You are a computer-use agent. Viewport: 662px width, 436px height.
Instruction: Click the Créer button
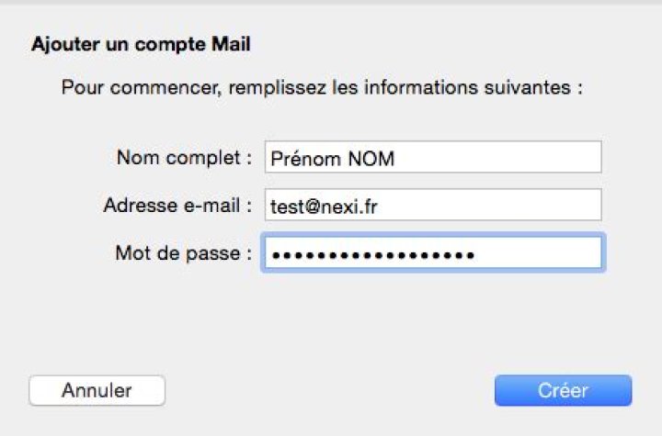coord(563,390)
